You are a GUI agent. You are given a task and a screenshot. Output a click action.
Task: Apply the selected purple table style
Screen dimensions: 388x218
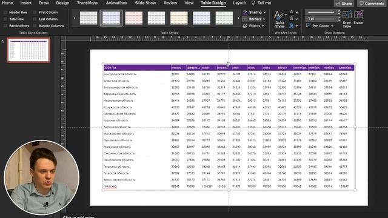(111, 18)
